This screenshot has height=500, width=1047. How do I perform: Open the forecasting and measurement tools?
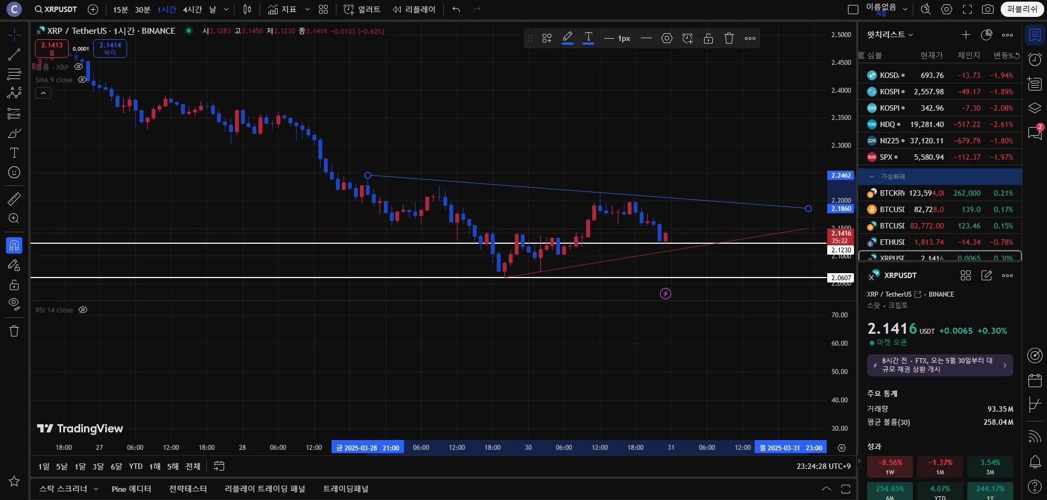[14, 113]
